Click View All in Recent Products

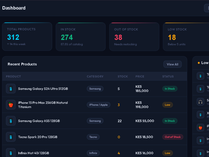(x=172, y=64)
